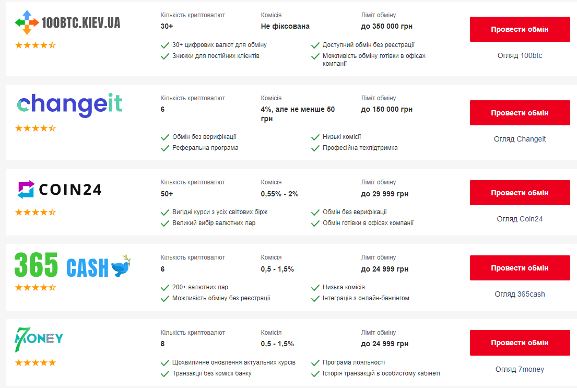Click the COIN24 logo
The image size is (577, 388).
click(x=59, y=189)
